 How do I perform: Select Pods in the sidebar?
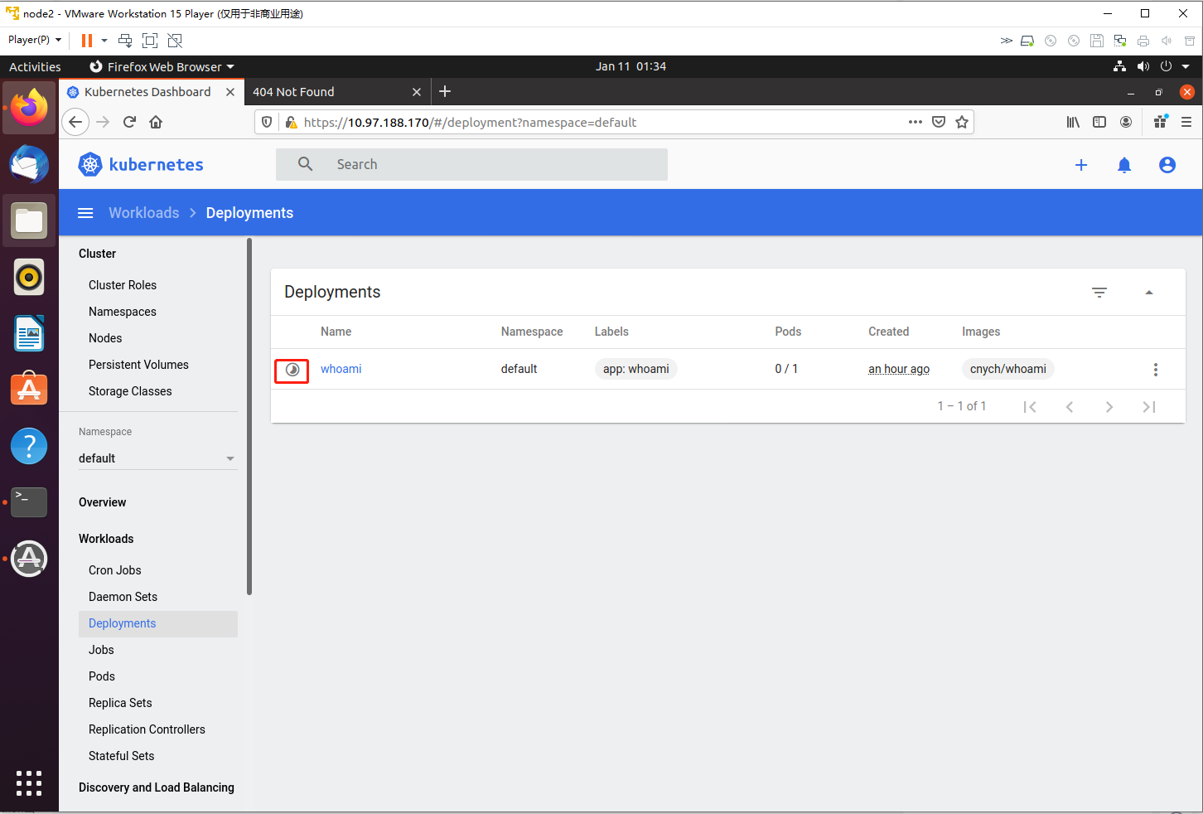pos(102,676)
